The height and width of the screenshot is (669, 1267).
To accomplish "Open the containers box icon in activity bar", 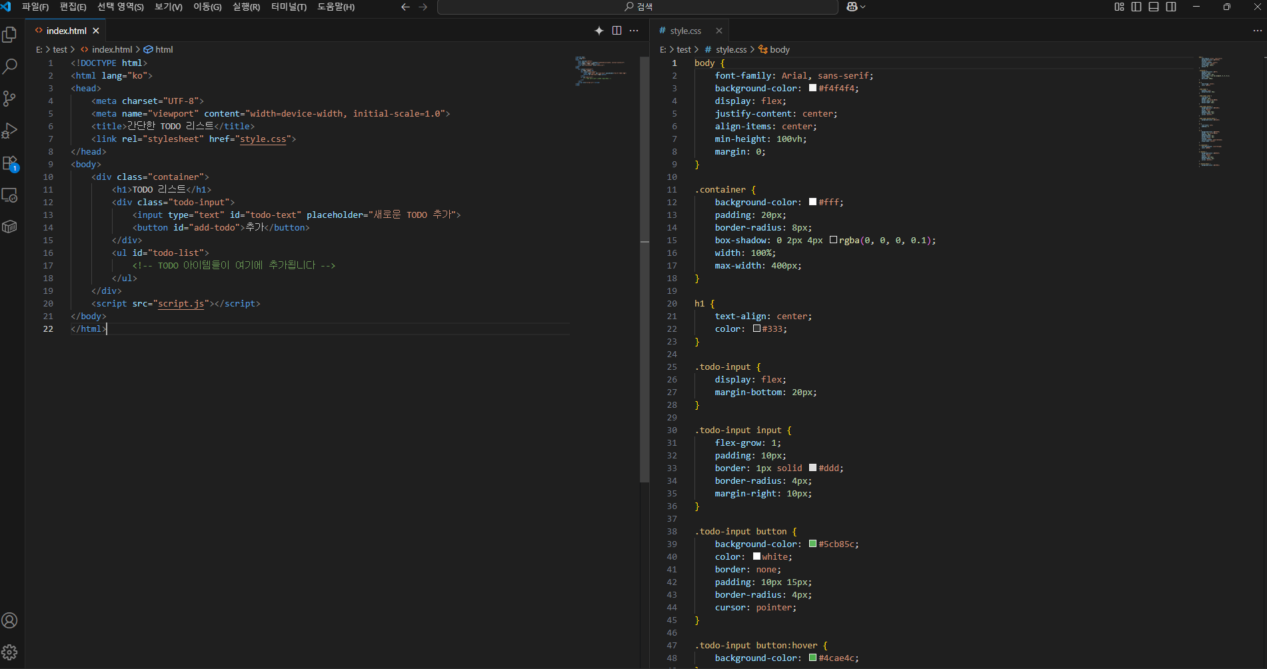I will point(10,227).
